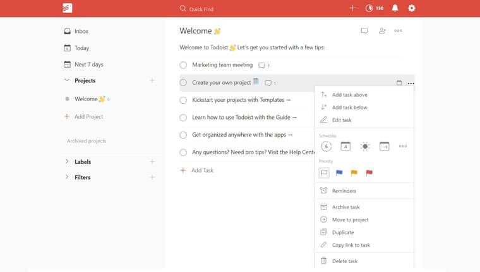The image size is (480, 272).
Task: Check off Create your own project task
Action: 183,82
